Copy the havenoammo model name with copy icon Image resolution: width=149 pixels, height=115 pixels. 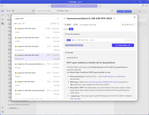[114, 19]
